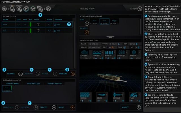
Task: Expand the triangle arrow below Available Ship Designs
Action: pyautogui.click(x=110, y=37)
